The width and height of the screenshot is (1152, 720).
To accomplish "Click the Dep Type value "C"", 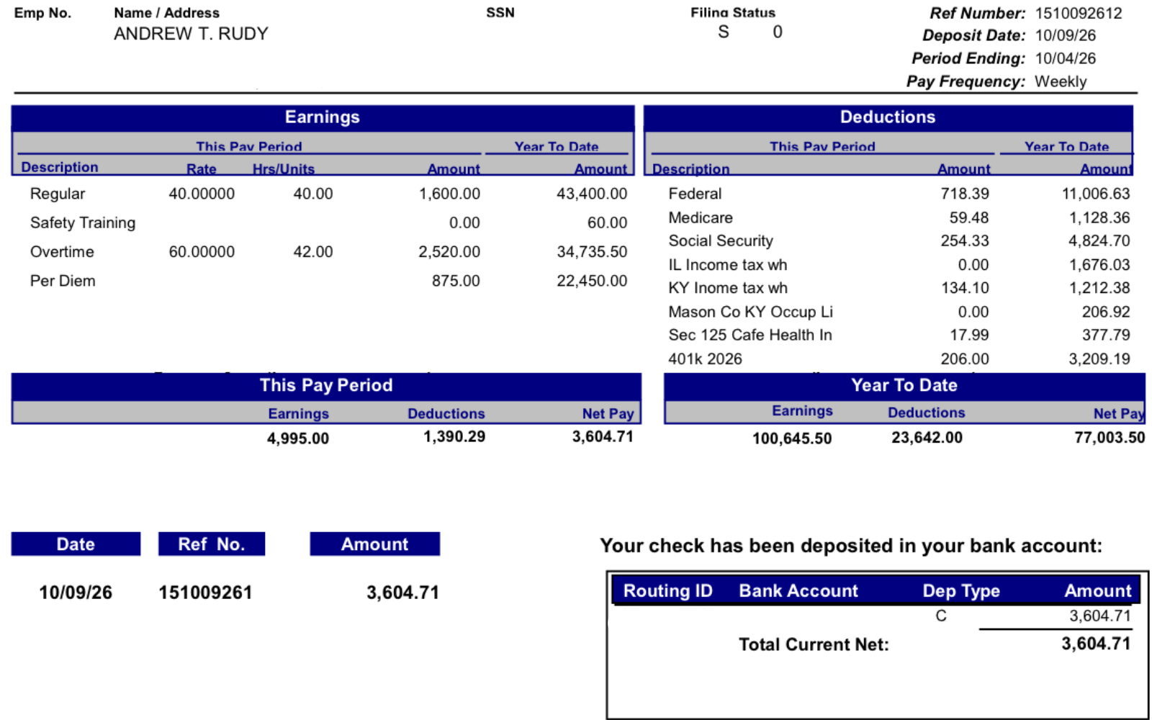I will tap(941, 616).
